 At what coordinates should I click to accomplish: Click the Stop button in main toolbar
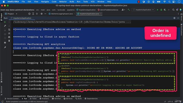169,10
